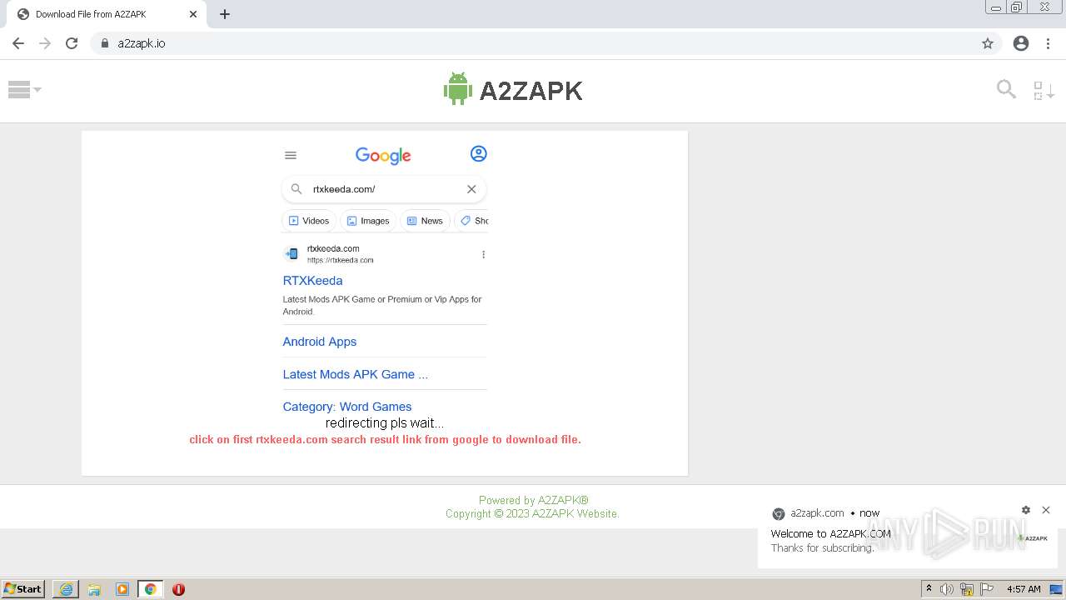Select the News search filter
The image size is (1066, 600).
[425, 221]
